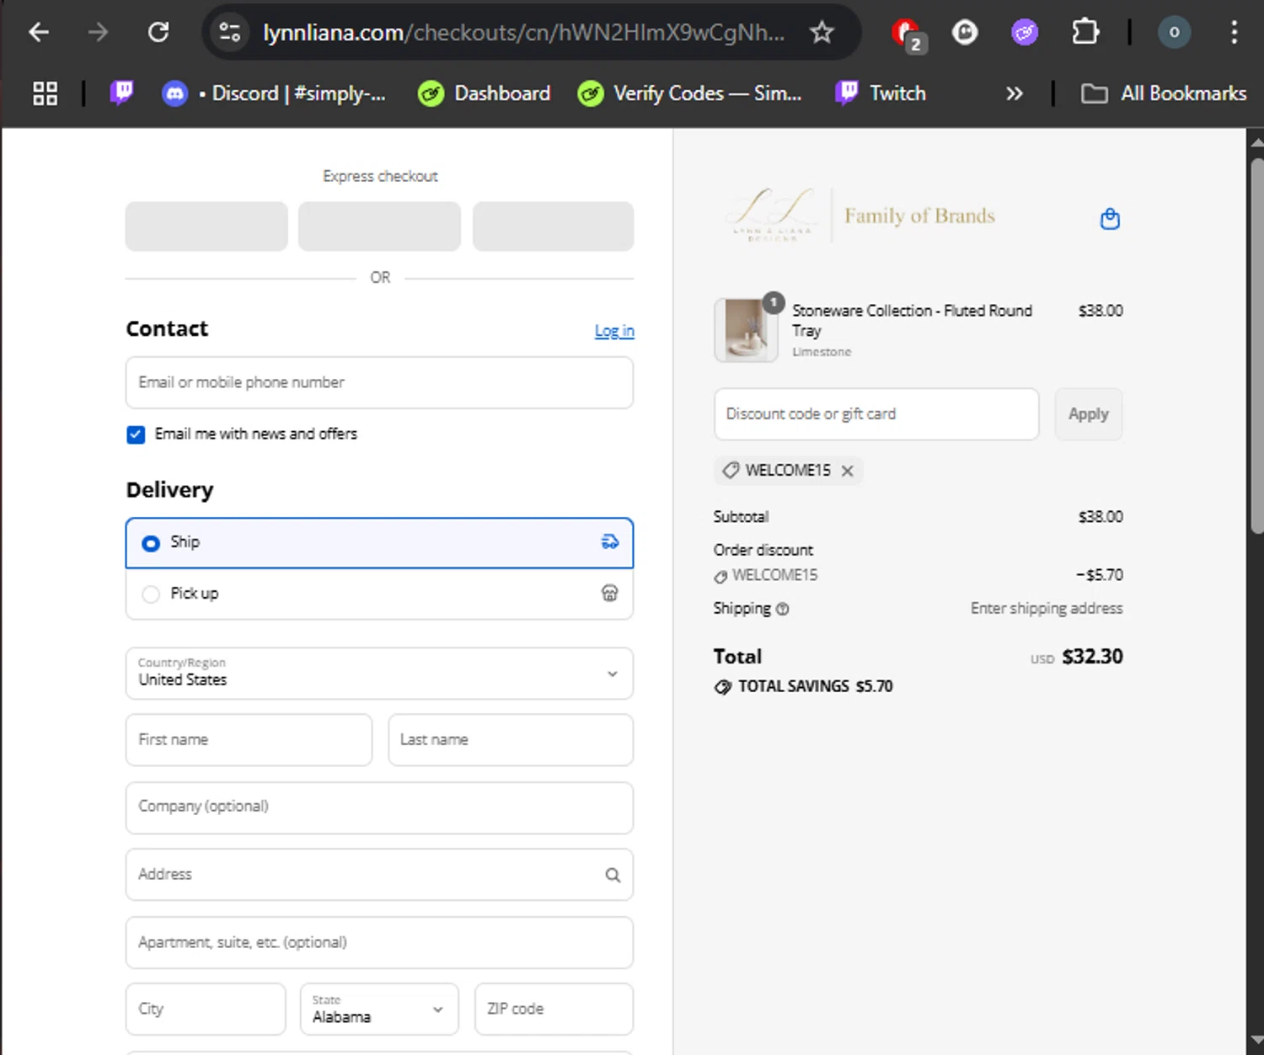Image resolution: width=1264 pixels, height=1055 pixels.
Task: Open the All Bookmarks folder
Action: (x=1164, y=93)
